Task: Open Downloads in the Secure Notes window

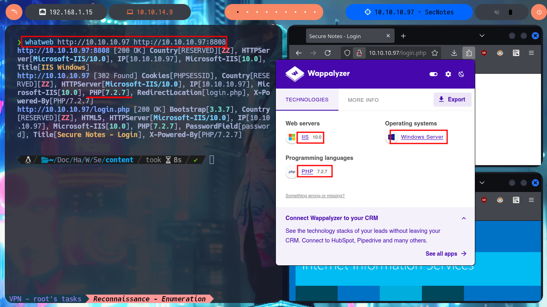Action: click(x=454, y=53)
